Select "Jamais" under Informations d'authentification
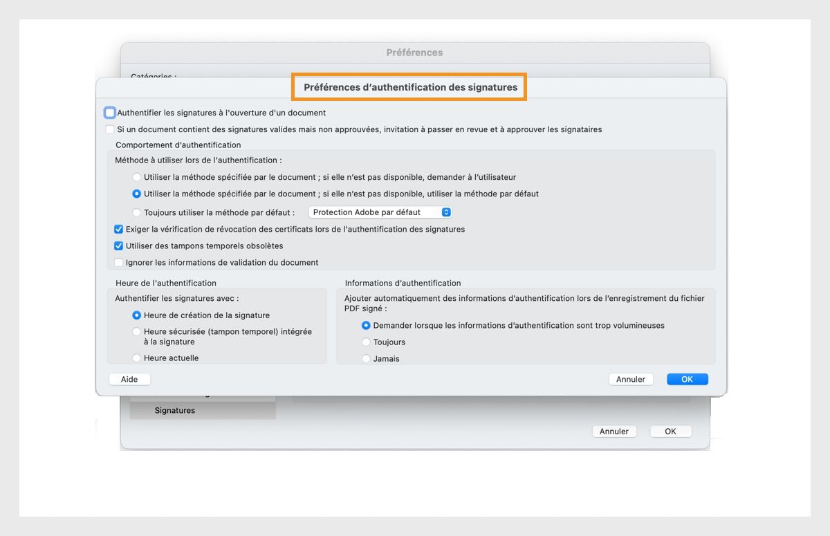 pyautogui.click(x=366, y=358)
